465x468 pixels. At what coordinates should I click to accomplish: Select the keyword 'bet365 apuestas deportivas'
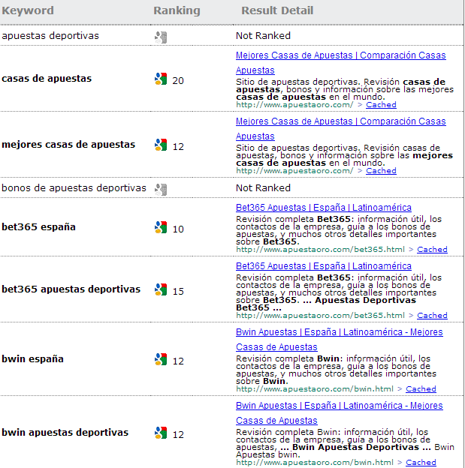tap(71, 289)
